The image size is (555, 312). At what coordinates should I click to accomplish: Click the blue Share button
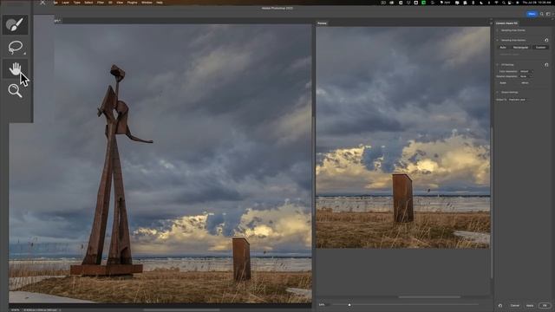pyautogui.click(x=532, y=14)
